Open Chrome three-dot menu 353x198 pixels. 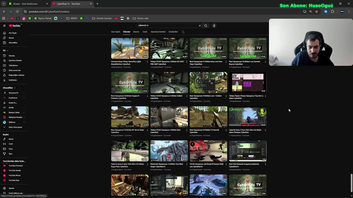coord(349,12)
